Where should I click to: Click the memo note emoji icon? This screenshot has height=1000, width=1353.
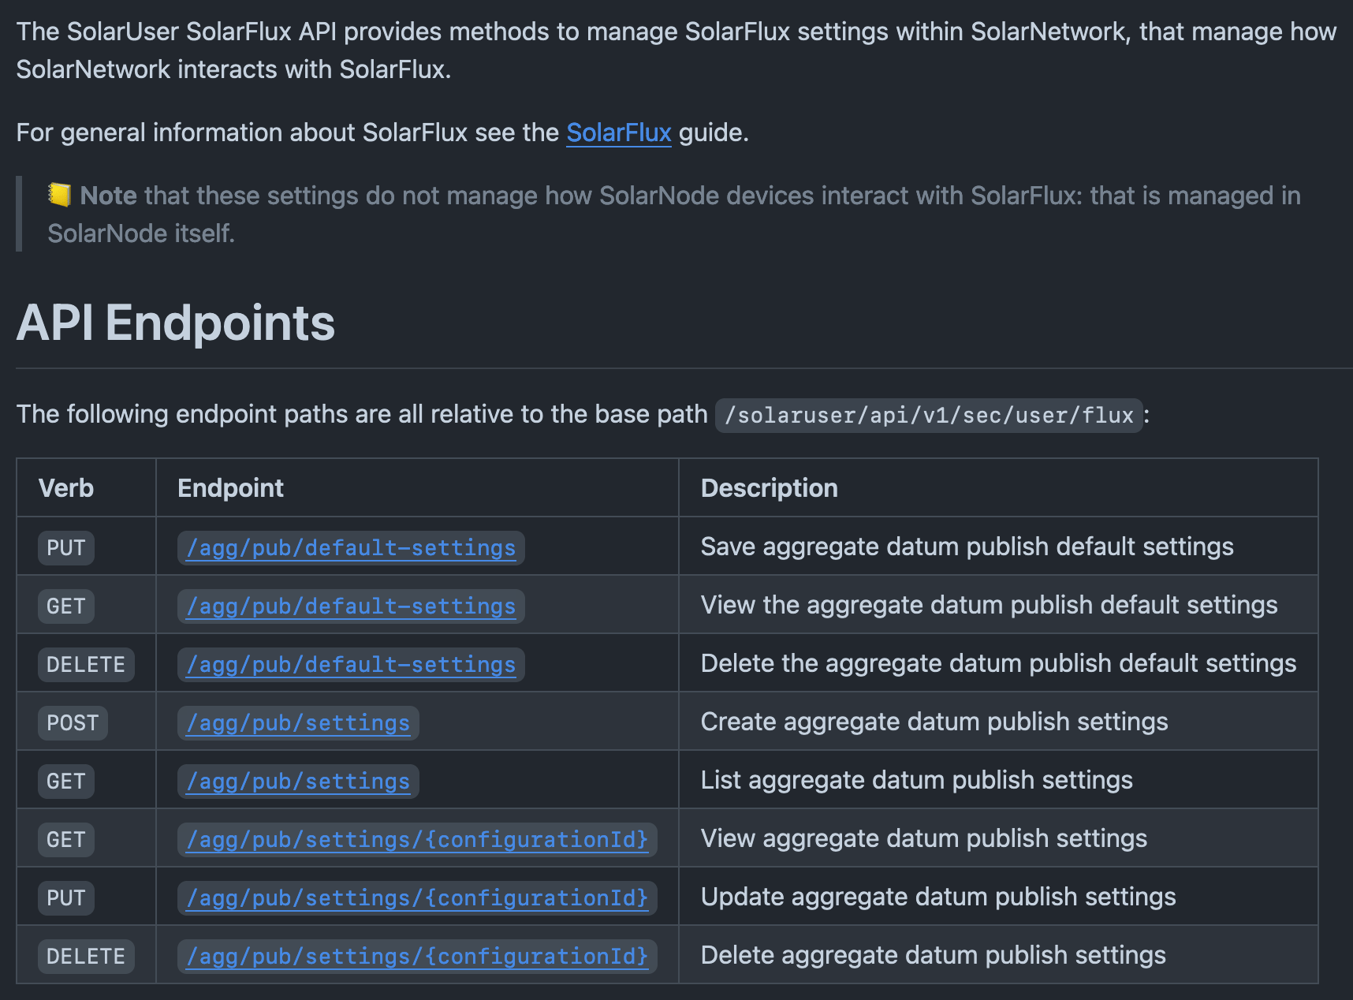[60, 195]
